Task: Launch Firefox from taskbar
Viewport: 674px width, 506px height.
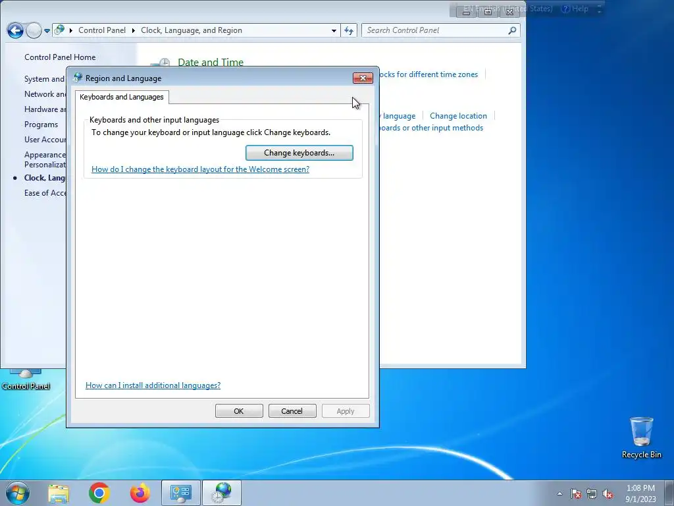Action: point(140,493)
